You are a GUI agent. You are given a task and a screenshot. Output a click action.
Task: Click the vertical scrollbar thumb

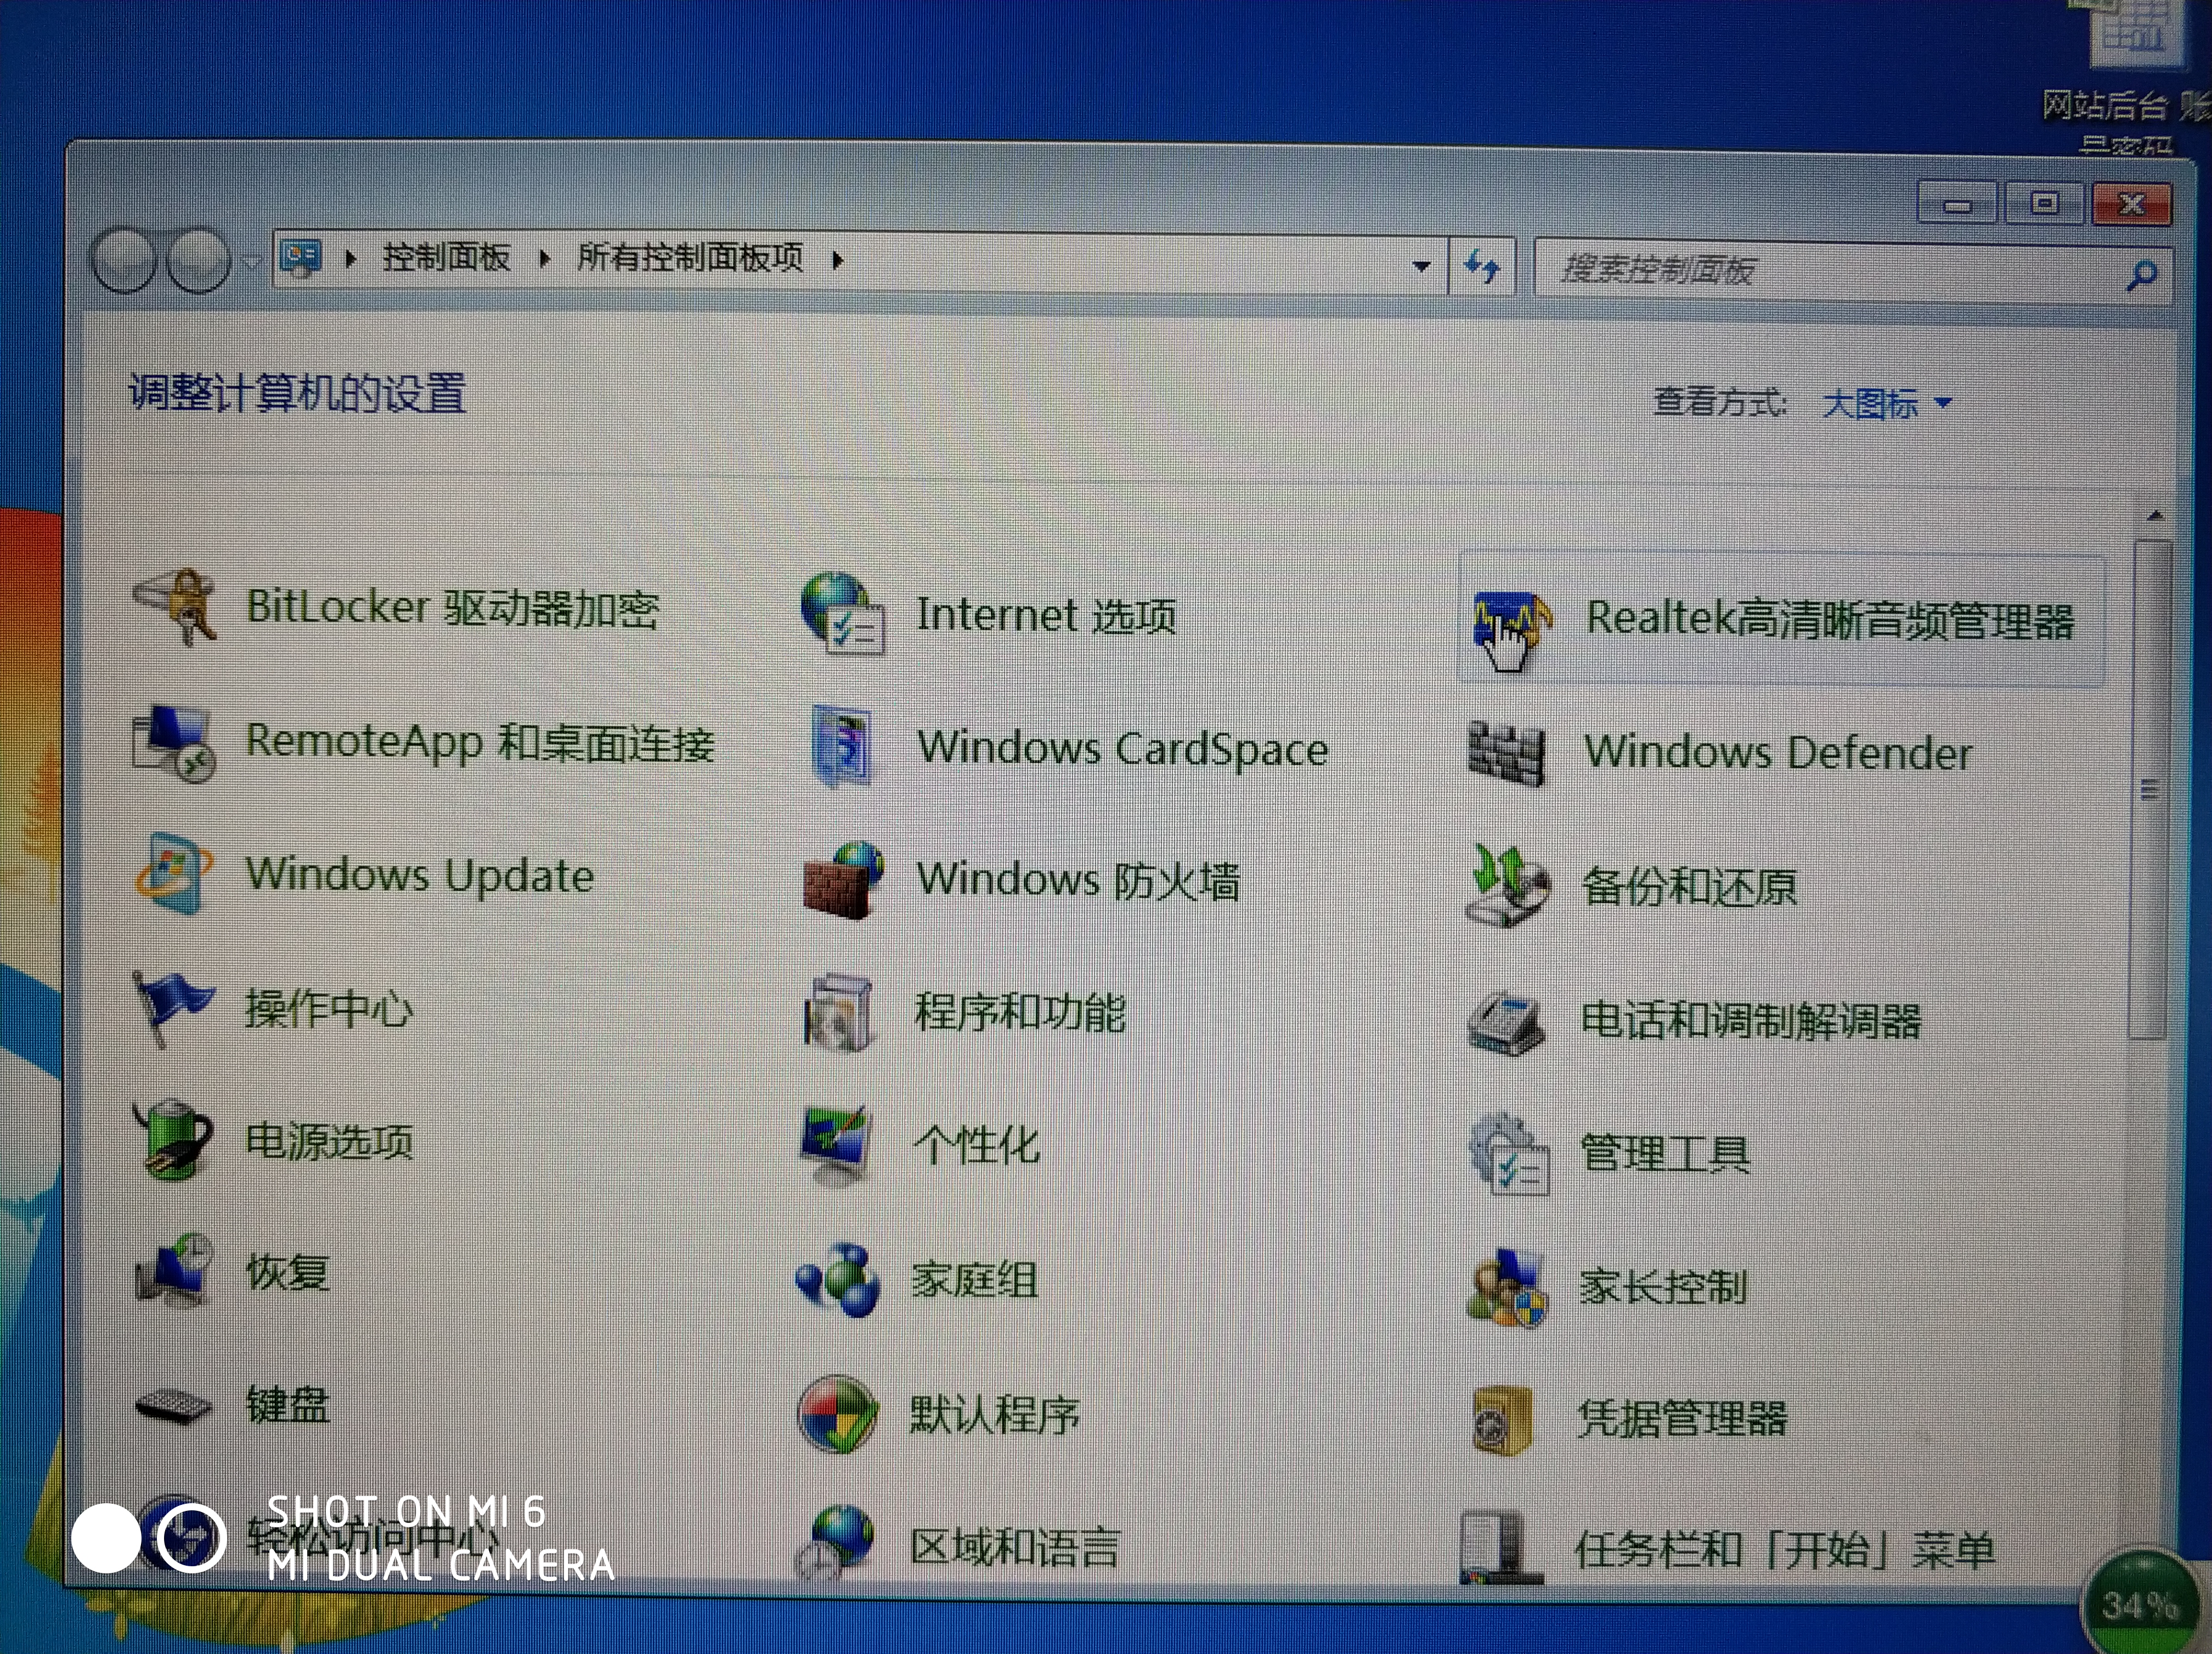[2150, 790]
